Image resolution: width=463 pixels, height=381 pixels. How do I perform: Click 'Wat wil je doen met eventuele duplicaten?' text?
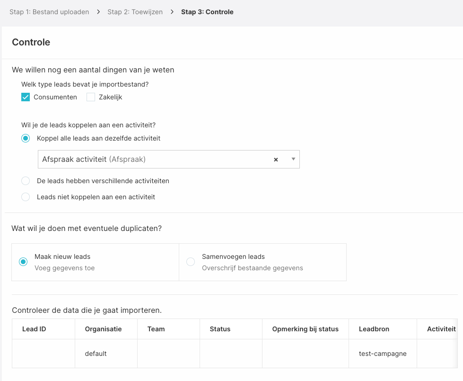click(87, 229)
